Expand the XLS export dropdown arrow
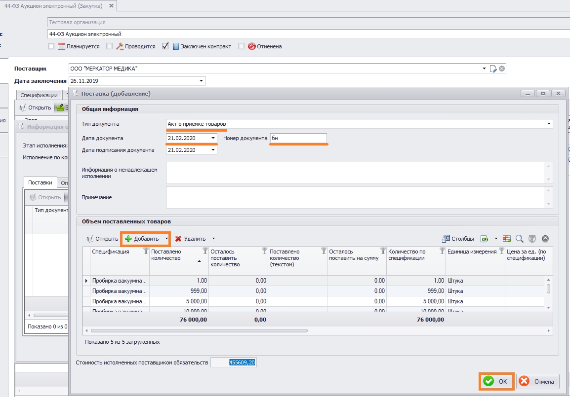The image size is (570, 397). click(496, 239)
